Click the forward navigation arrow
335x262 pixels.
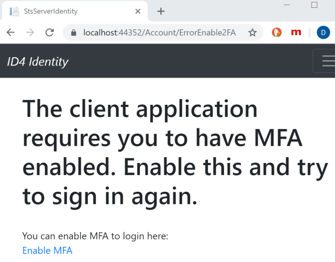coord(30,32)
